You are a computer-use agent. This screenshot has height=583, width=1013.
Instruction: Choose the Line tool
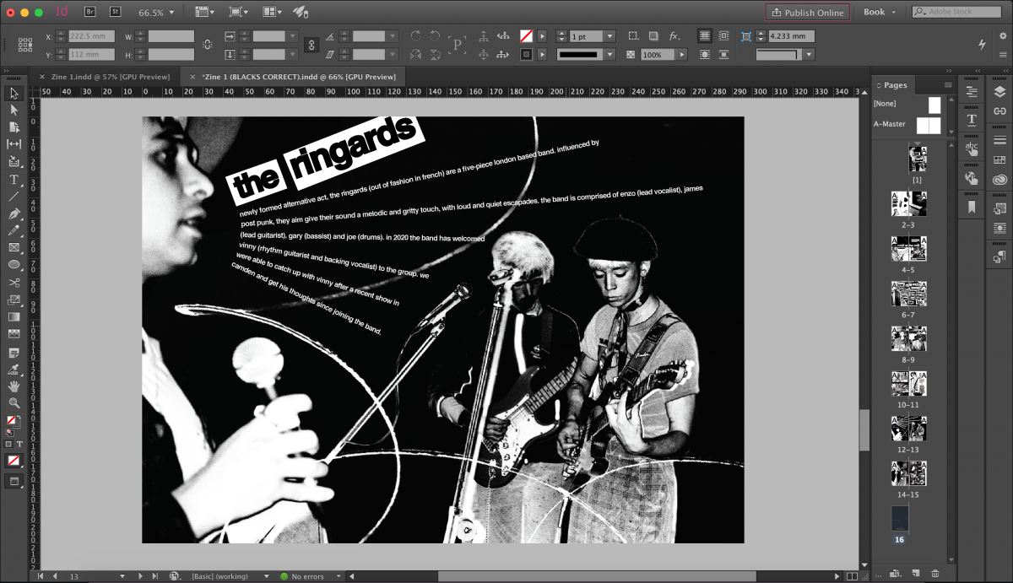tap(14, 196)
